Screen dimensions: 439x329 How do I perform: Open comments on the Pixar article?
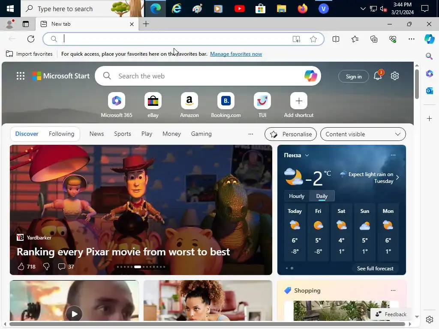click(61, 266)
